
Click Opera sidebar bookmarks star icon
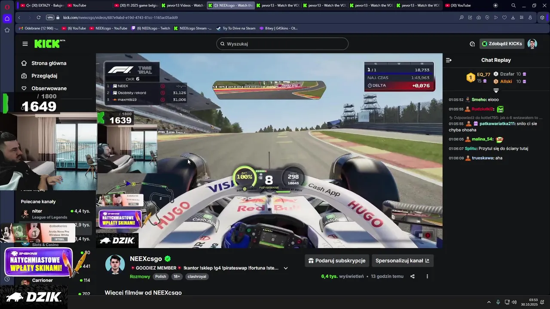click(x=7, y=30)
